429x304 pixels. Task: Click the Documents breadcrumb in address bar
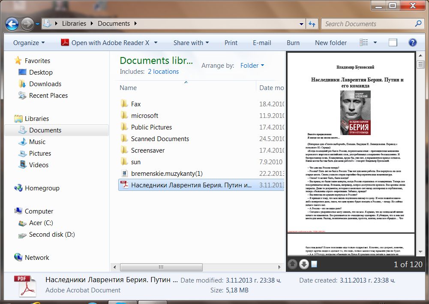click(114, 24)
